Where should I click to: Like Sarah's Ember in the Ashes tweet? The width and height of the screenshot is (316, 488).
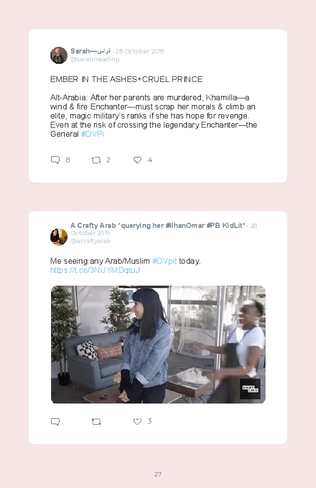point(137,160)
